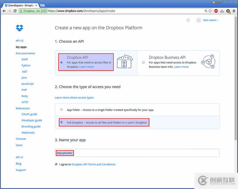Open the Java documentation link
Viewport: 238px width, 189px height.
click(x=24, y=78)
